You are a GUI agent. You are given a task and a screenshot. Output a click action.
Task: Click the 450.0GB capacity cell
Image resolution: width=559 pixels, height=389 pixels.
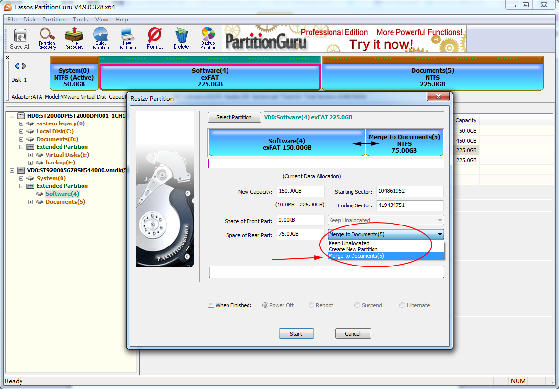466,141
